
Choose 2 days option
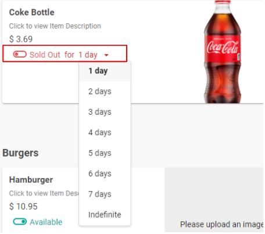coord(105,91)
